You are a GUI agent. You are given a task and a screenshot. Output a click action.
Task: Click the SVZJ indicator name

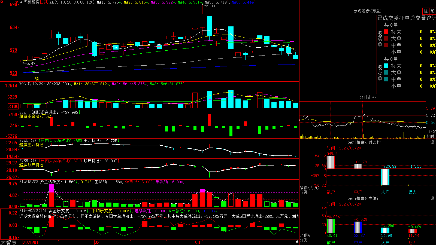tap(24, 112)
